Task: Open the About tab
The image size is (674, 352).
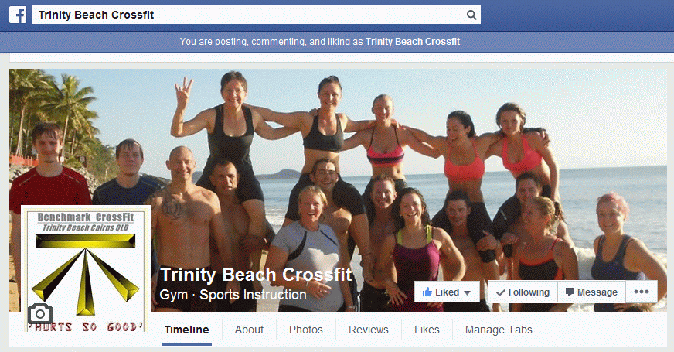Action: 249,330
